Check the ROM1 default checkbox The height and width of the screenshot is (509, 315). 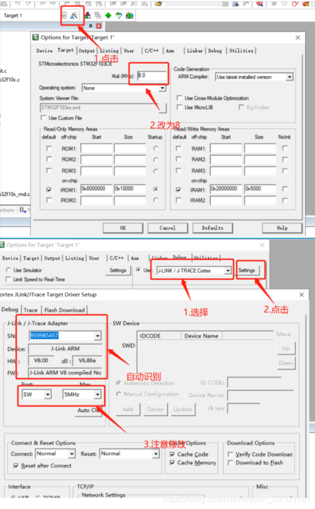point(49,149)
